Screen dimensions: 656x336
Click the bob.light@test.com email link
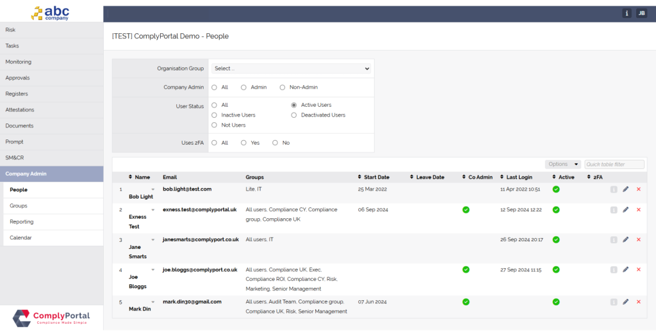(187, 189)
